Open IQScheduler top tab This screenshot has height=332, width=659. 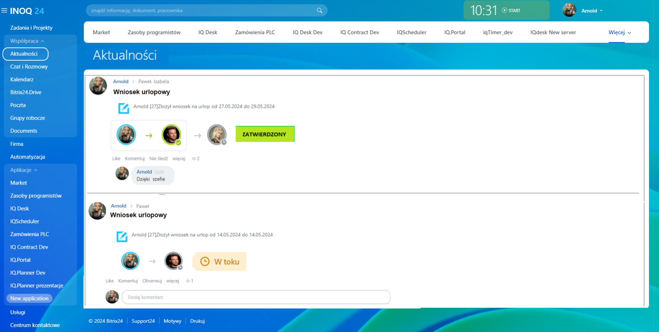pyautogui.click(x=412, y=32)
